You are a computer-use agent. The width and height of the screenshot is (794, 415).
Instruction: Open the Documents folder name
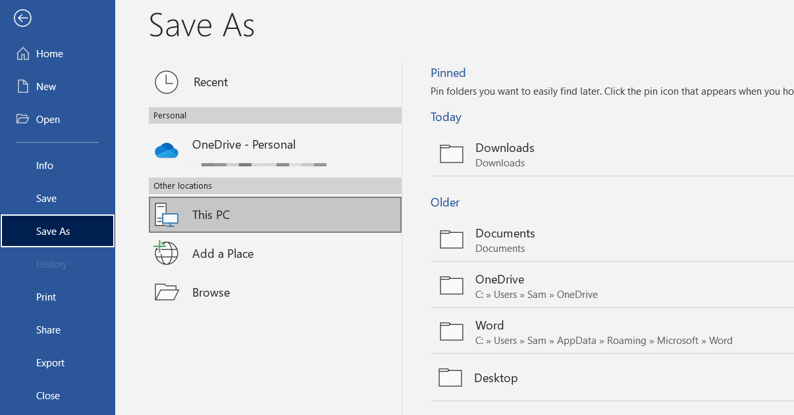pos(505,233)
